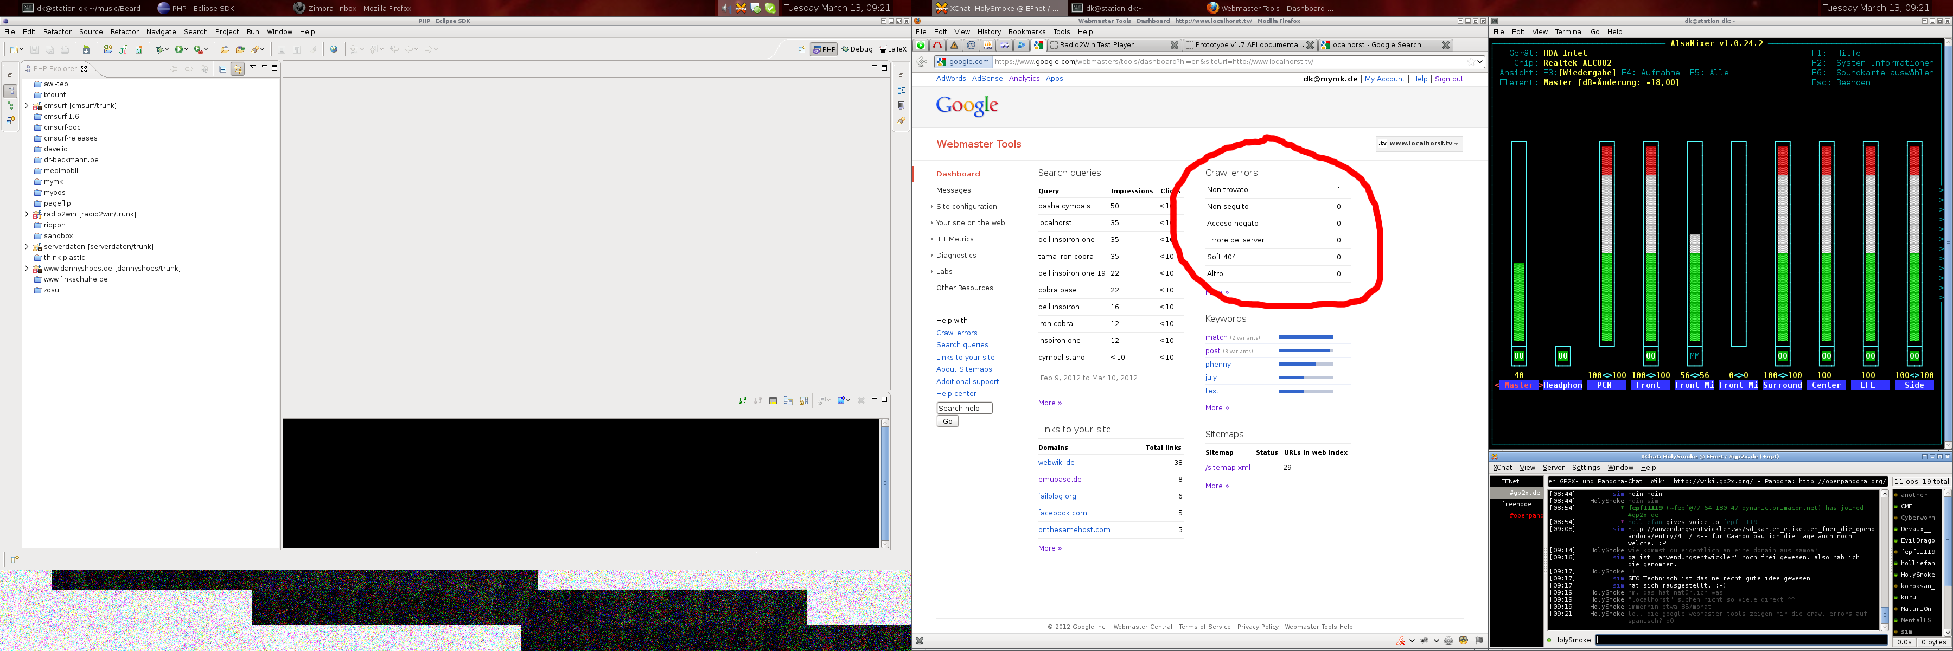The image size is (1953, 651).
Task: Click the Sign out link
Action: tap(1449, 79)
